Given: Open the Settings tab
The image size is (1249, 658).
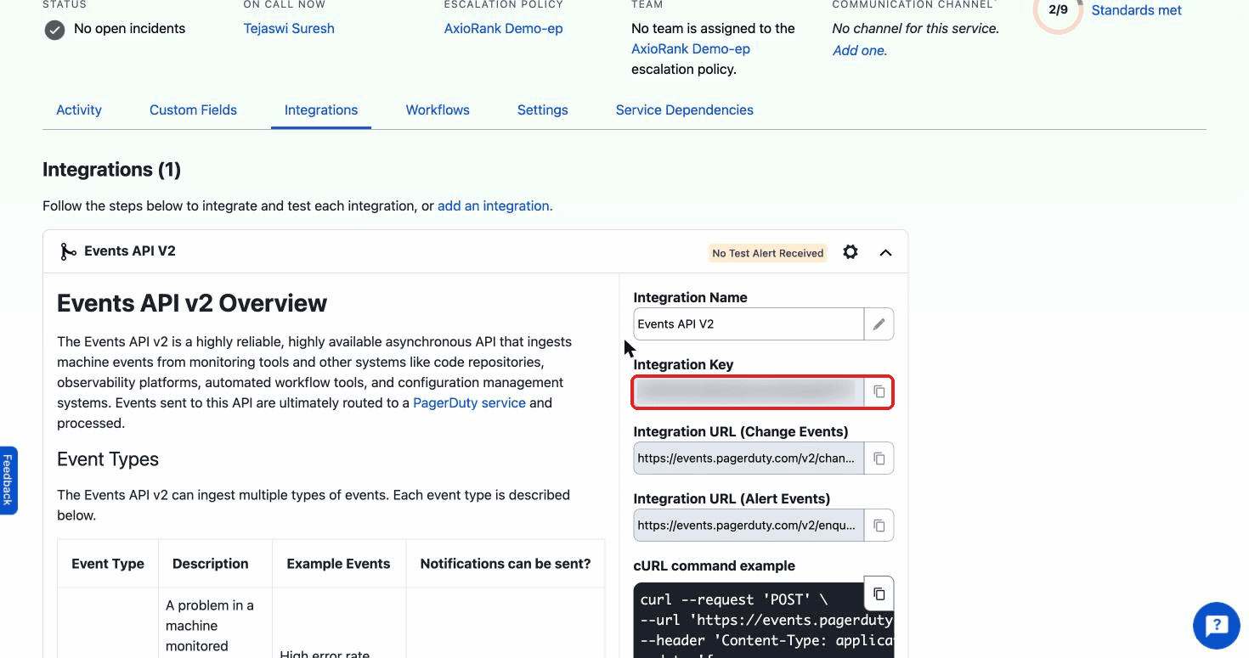Looking at the screenshot, I should coord(542,110).
